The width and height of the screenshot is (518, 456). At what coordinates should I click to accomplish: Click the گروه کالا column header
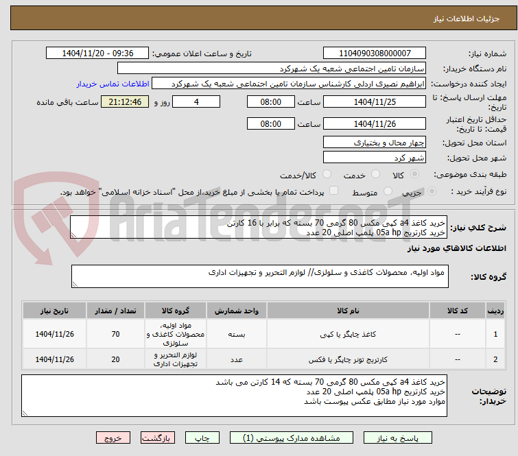(x=176, y=311)
